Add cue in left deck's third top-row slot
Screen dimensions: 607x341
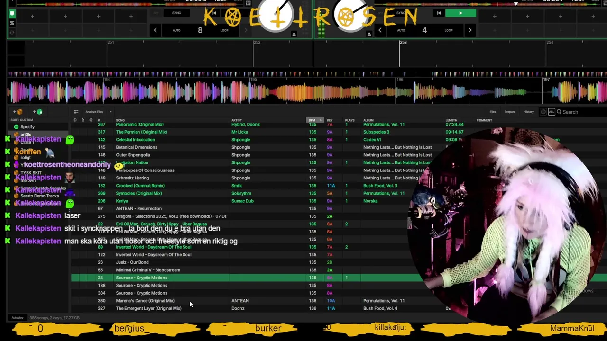[x=98, y=16]
